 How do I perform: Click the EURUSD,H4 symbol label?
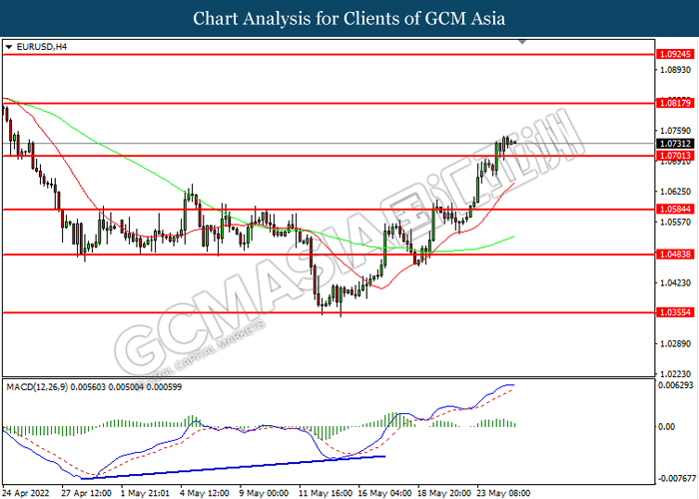[41, 47]
